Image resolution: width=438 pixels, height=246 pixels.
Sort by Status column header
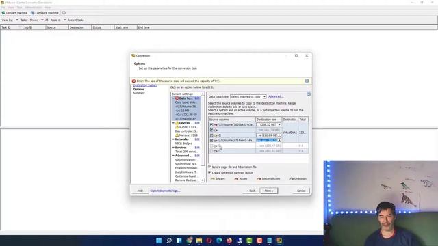(103, 27)
